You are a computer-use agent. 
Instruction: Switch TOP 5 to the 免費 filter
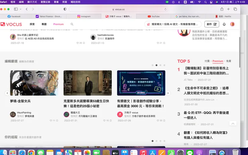(x=229, y=61)
